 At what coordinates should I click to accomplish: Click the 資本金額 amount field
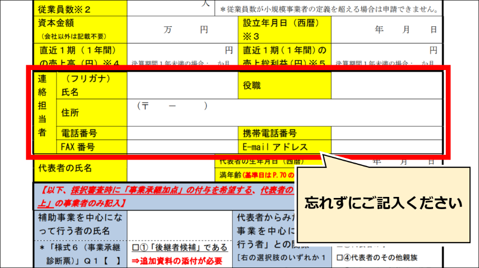coord(183,30)
